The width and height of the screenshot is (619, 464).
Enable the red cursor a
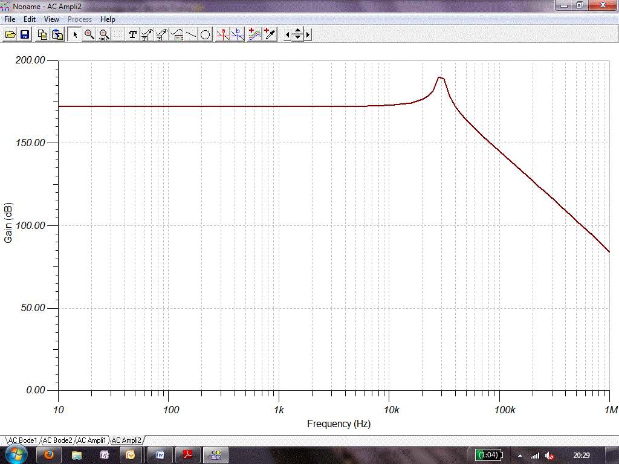coord(222,34)
